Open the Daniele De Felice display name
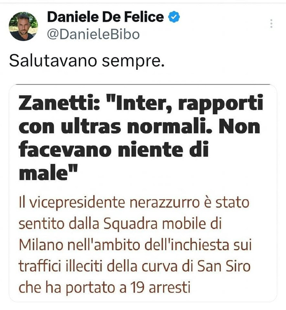This screenshot has height=310, width=286. click(106, 17)
